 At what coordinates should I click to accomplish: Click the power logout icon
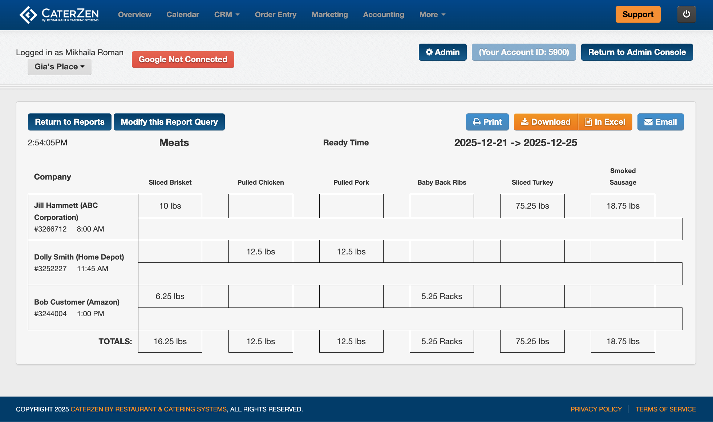coord(686,15)
